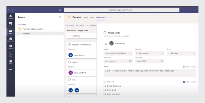Open more options for YouTube Video Creators
The width and height of the screenshot is (205, 103).
point(60,29)
